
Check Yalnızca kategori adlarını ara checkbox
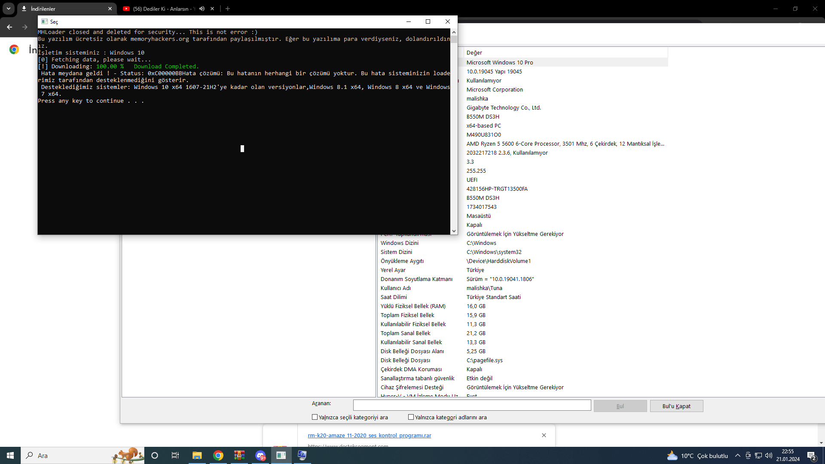[411, 417]
